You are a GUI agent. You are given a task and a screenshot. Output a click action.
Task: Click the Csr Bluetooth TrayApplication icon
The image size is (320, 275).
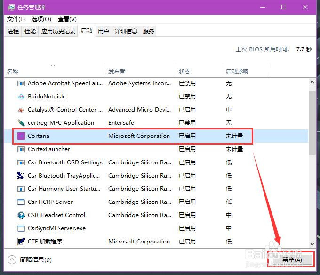pyautogui.click(x=21, y=176)
